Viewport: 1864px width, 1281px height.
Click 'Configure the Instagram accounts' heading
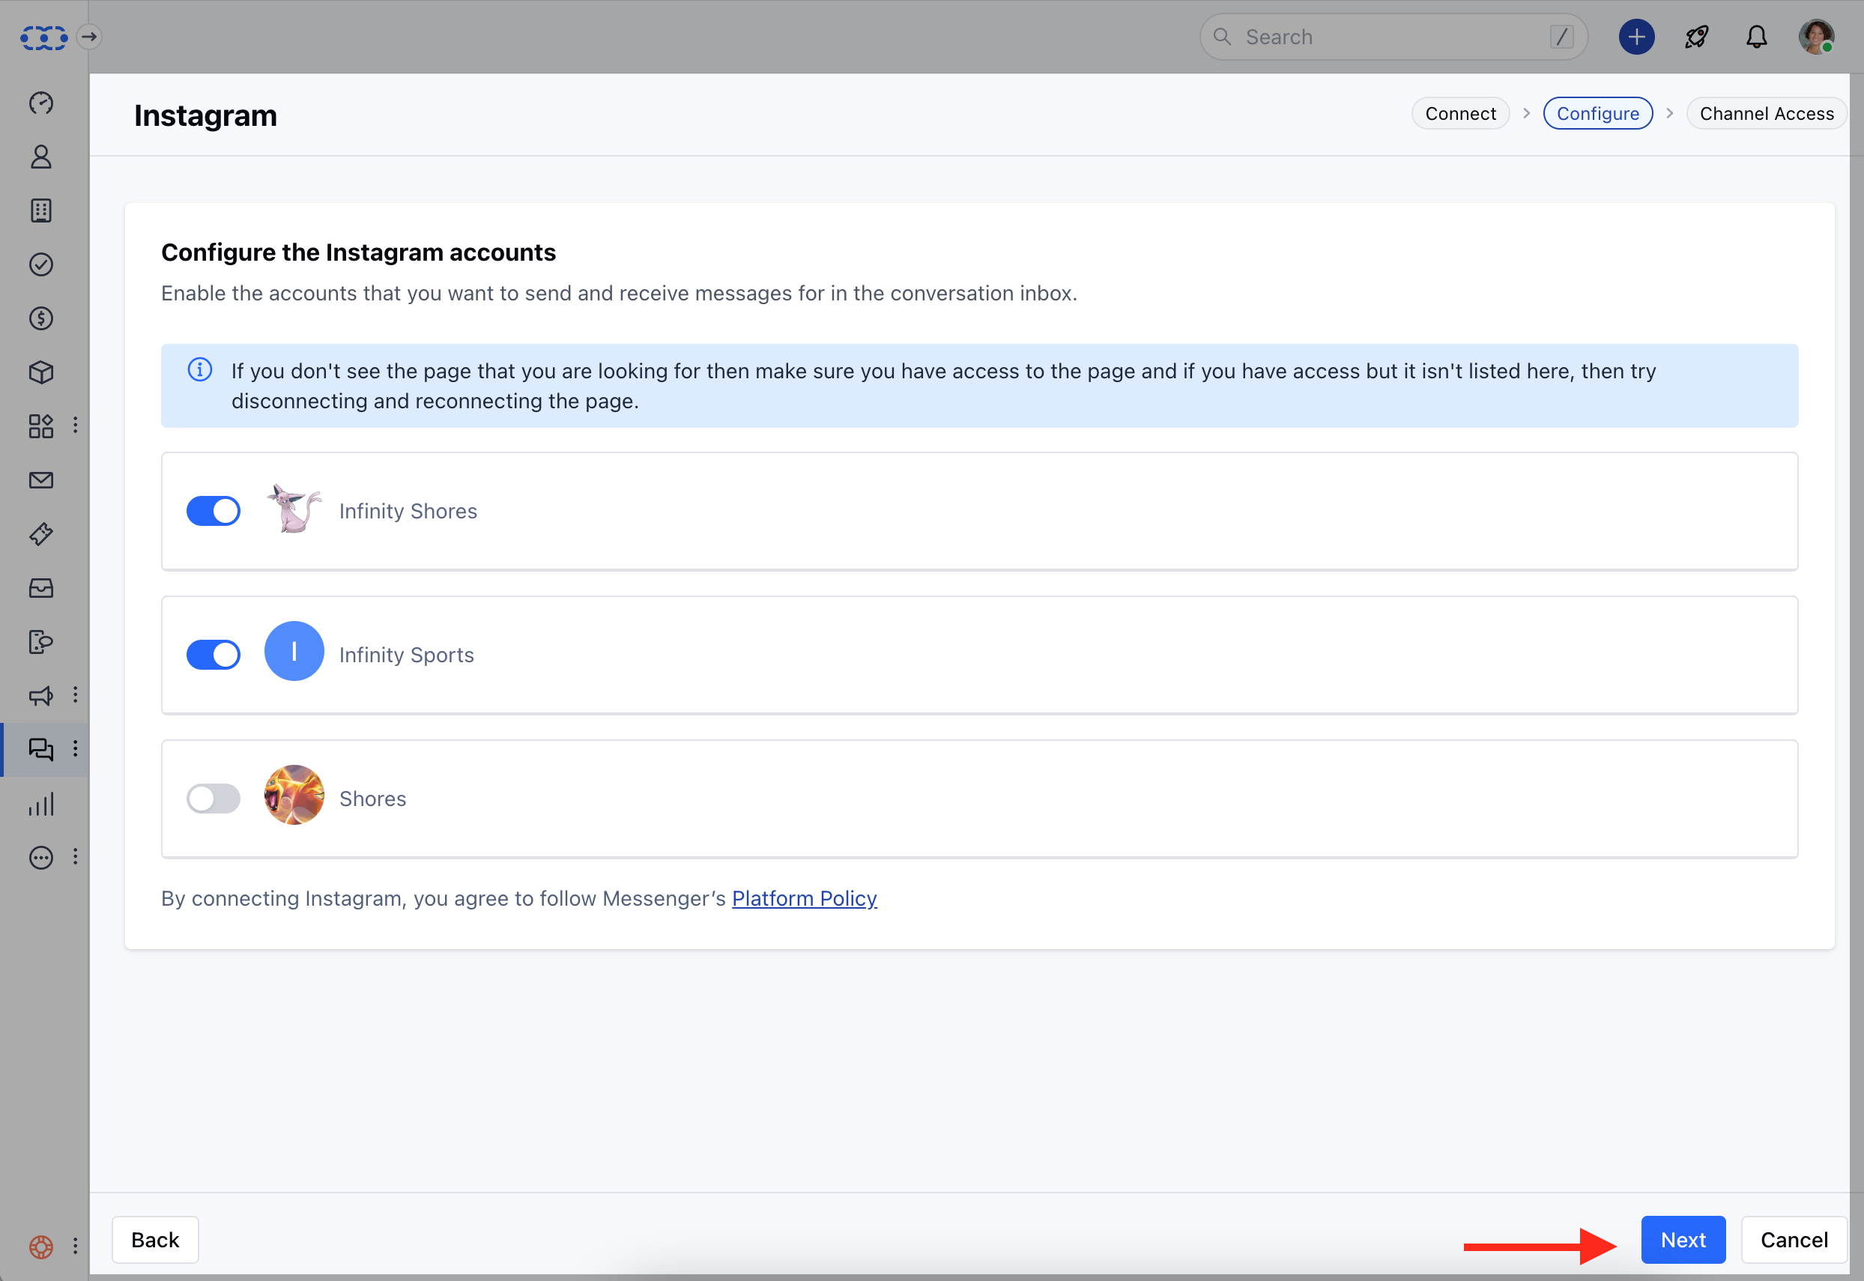coord(358,252)
